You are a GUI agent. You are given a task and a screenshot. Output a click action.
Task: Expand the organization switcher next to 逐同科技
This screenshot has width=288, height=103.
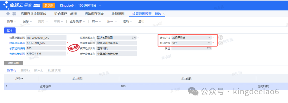coord(100,6)
